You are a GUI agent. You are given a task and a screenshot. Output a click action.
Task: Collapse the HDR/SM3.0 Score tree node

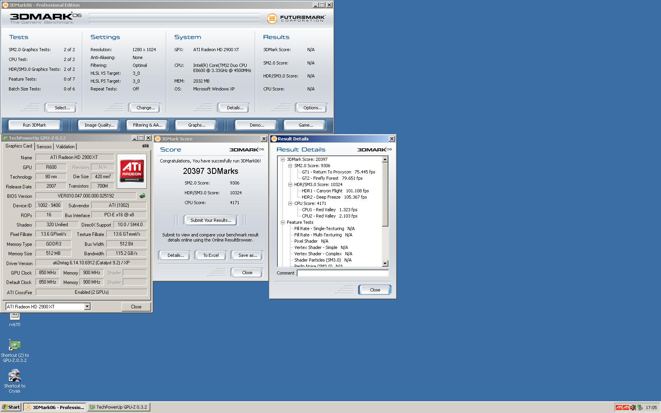290,184
